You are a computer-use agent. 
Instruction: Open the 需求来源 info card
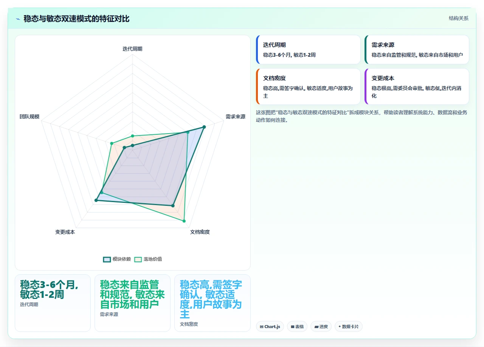tap(417, 50)
